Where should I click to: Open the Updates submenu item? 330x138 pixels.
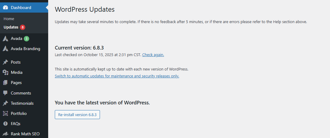(x=11, y=27)
